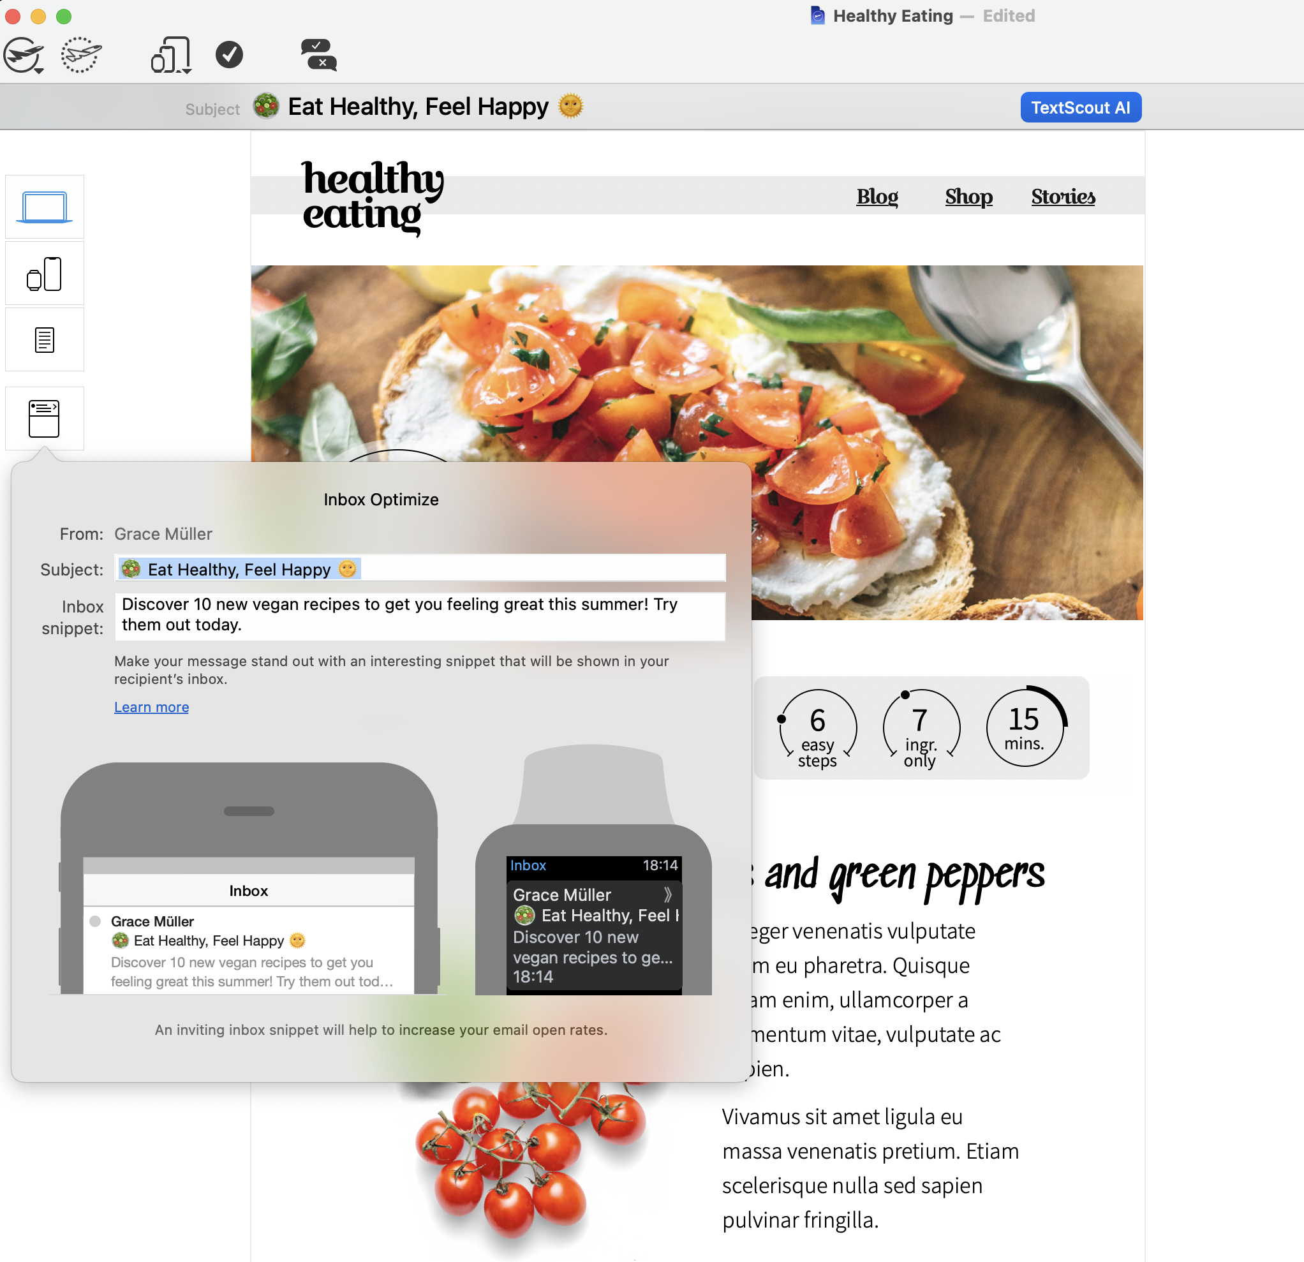This screenshot has width=1304, height=1262.
Task: Open the Shop navigation tab
Action: point(968,196)
